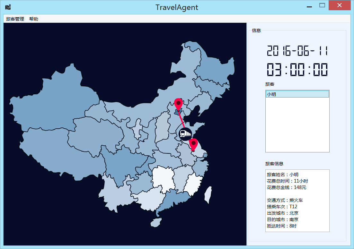Click the 交通方式：乘火车 line
The width and height of the screenshot is (354, 249).
click(x=285, y=200)
